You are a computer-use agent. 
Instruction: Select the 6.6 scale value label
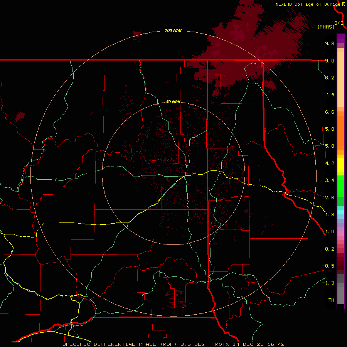pos(330,112)
